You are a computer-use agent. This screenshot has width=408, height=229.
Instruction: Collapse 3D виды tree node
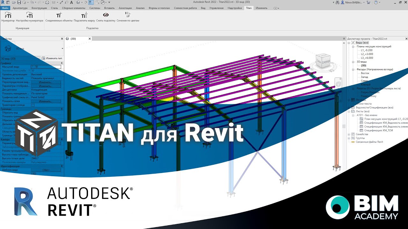tap(353, 62)
